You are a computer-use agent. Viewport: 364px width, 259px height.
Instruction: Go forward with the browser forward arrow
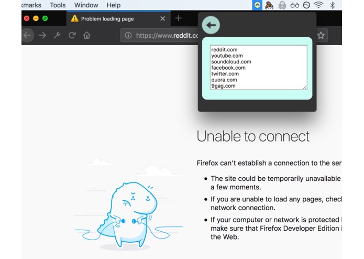pyautogui.click(x=42, y=35)
